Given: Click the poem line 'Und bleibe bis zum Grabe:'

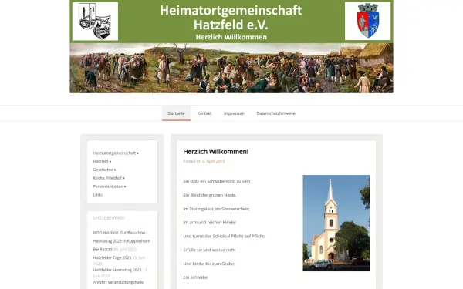Looking at the screenshot, I should tap(209, 264).
